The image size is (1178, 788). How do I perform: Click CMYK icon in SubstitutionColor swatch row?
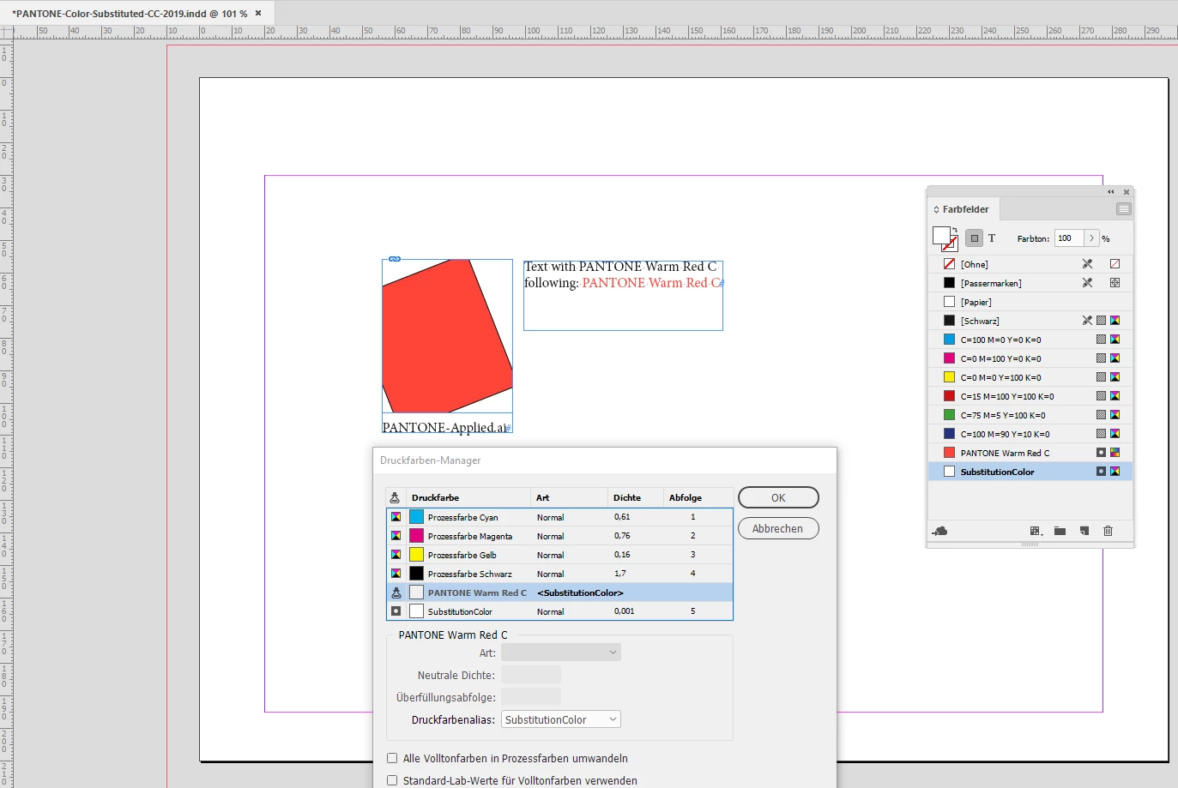pyautogui.click(x=1115, y=472)
